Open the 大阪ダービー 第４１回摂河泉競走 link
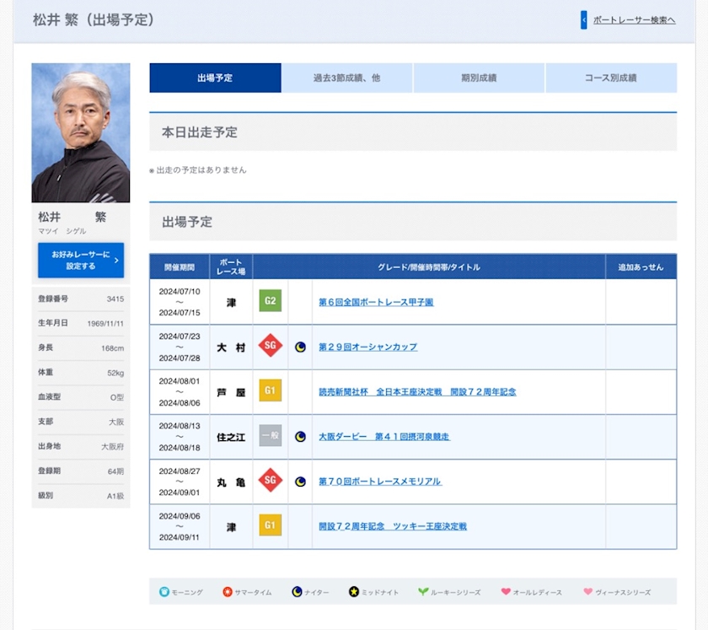The height and width of the screenshot is (630, 708). [383, 436]
